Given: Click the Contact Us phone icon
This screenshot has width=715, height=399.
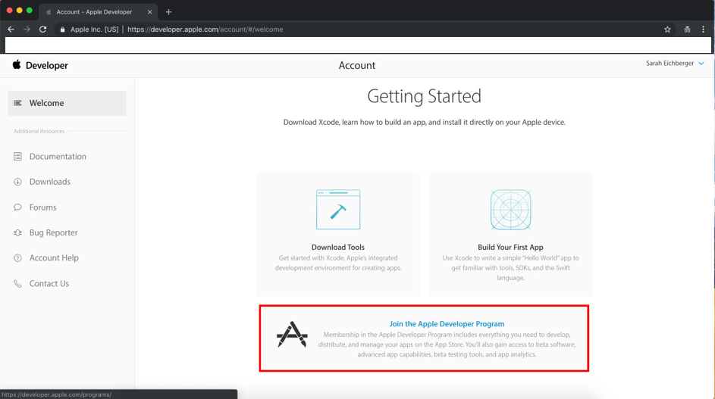Looking at the screenshot, I should point(17,284).
